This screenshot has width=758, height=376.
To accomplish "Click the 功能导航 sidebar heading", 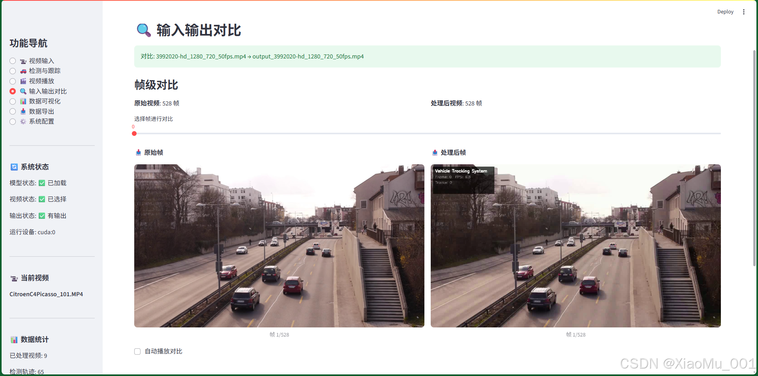I will pos(28,43).
